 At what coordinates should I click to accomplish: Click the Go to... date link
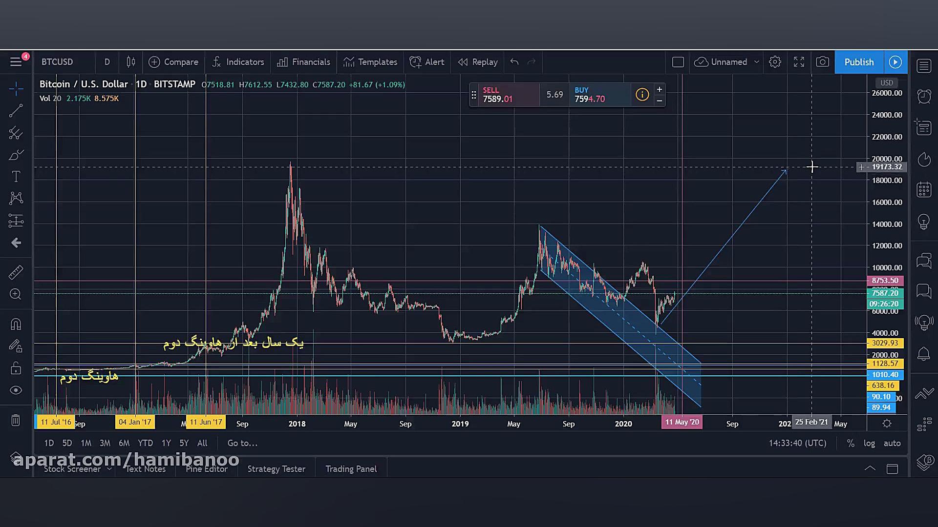tap(242, 443)
